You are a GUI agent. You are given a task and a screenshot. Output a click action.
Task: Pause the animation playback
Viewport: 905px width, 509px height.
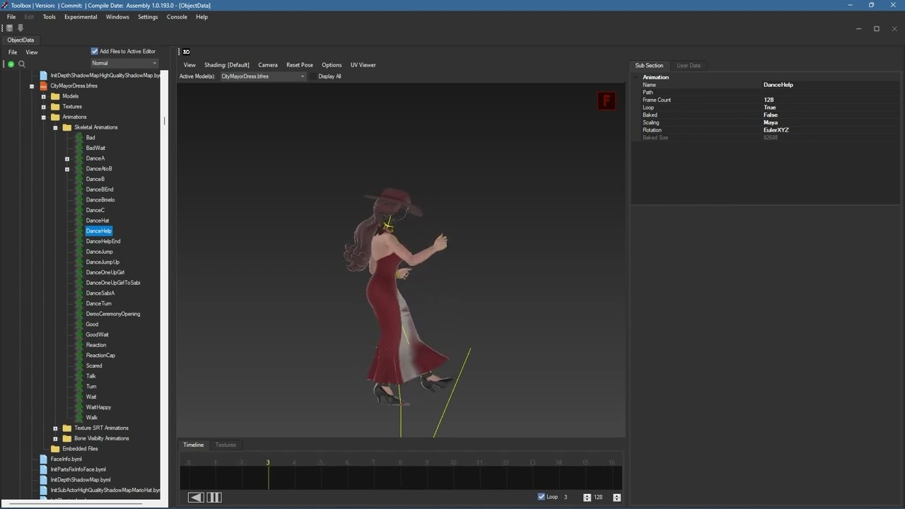(x=214, y=498)
